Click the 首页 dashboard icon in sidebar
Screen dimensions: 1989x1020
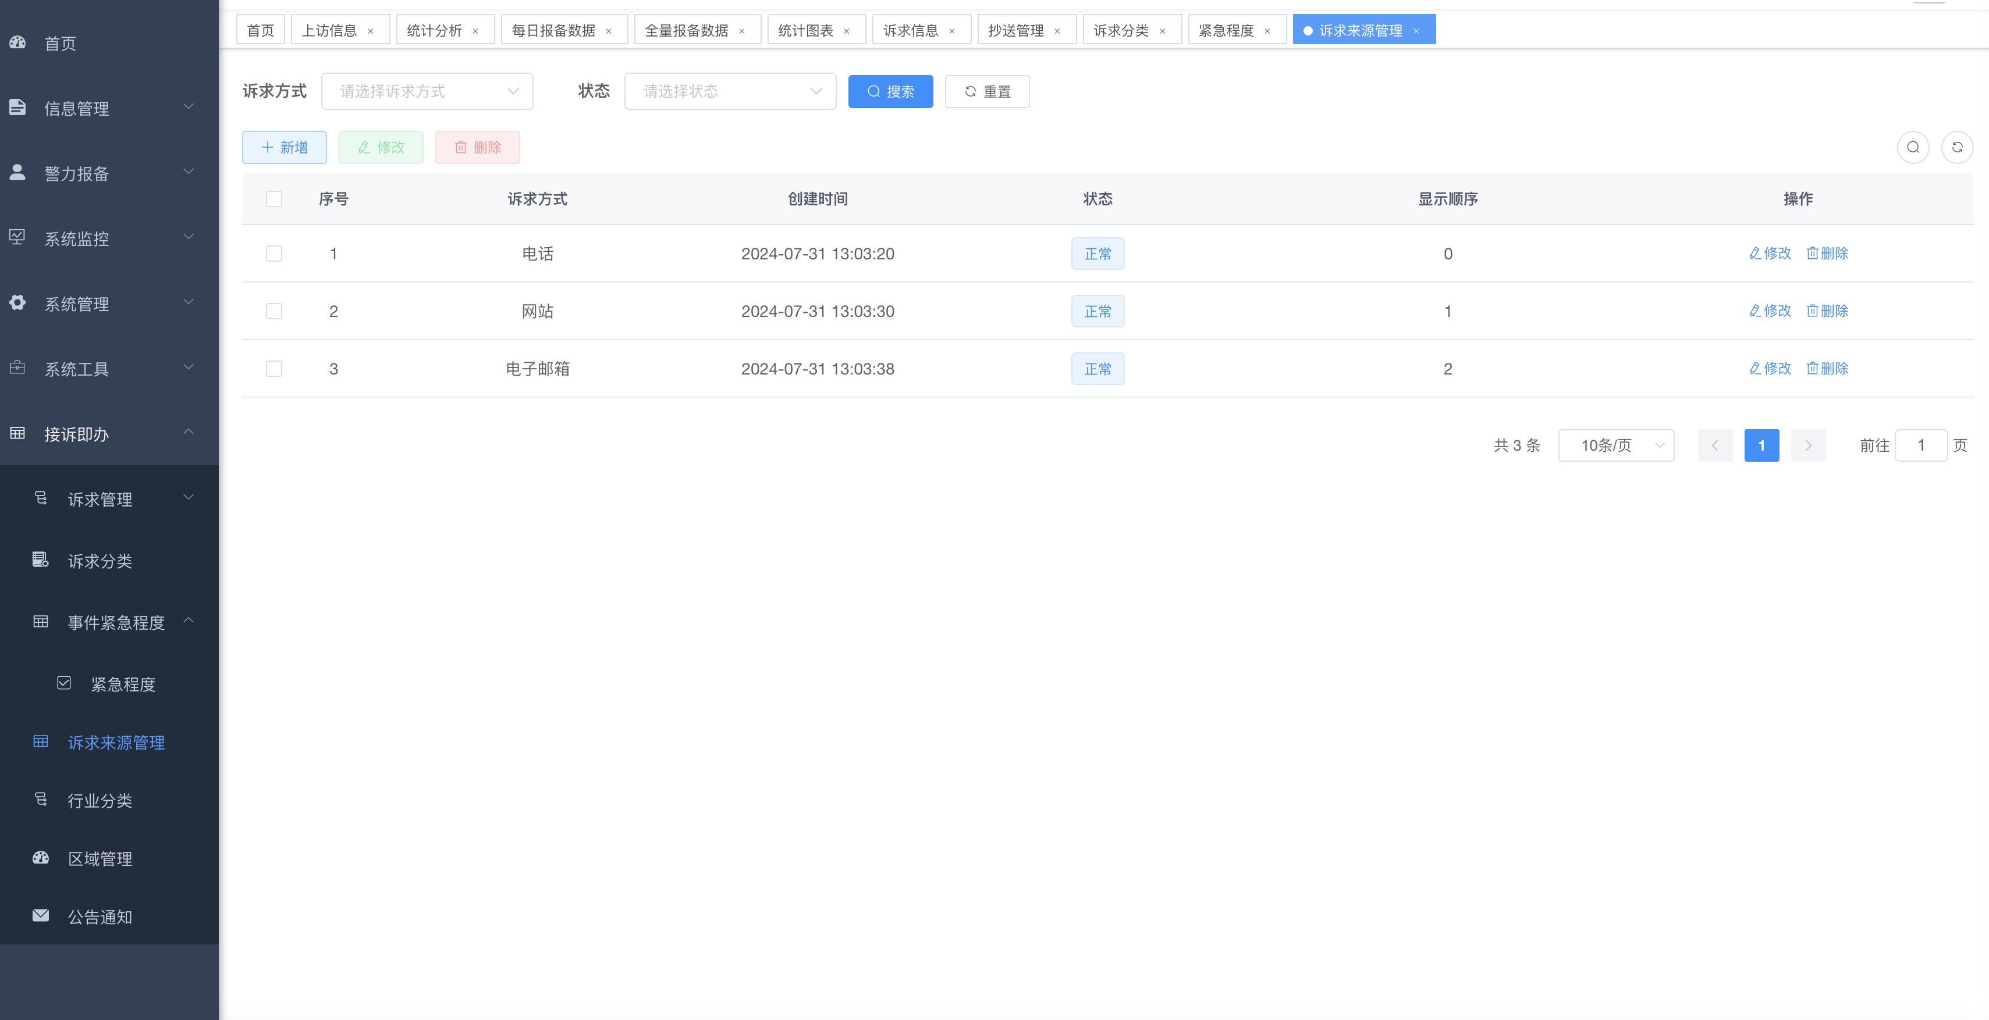(x=18, y=43)
